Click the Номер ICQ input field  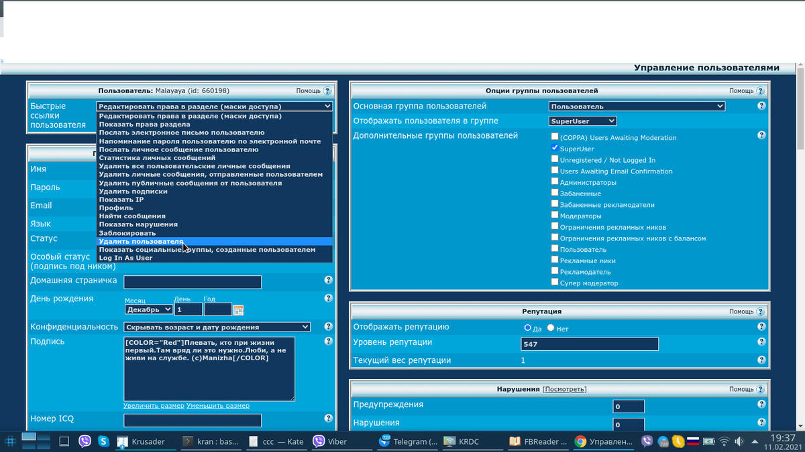tap(193, 421)
